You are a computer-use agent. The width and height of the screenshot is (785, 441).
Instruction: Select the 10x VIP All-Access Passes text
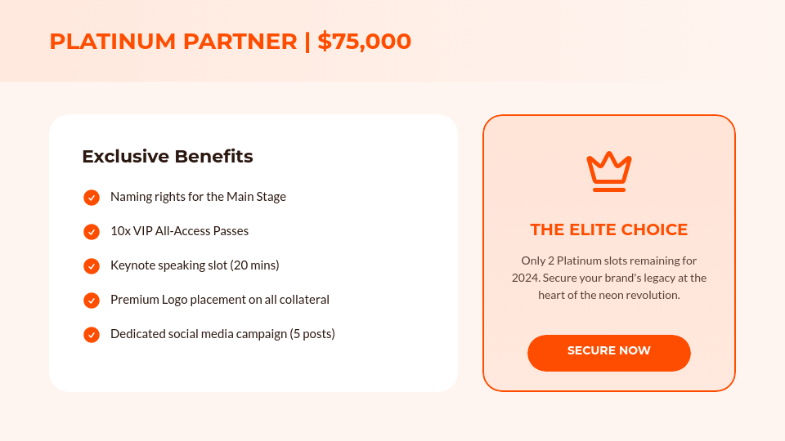[x=179, y=231]
